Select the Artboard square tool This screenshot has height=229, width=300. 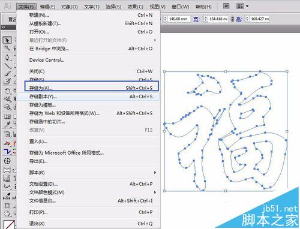click(7, 205)
